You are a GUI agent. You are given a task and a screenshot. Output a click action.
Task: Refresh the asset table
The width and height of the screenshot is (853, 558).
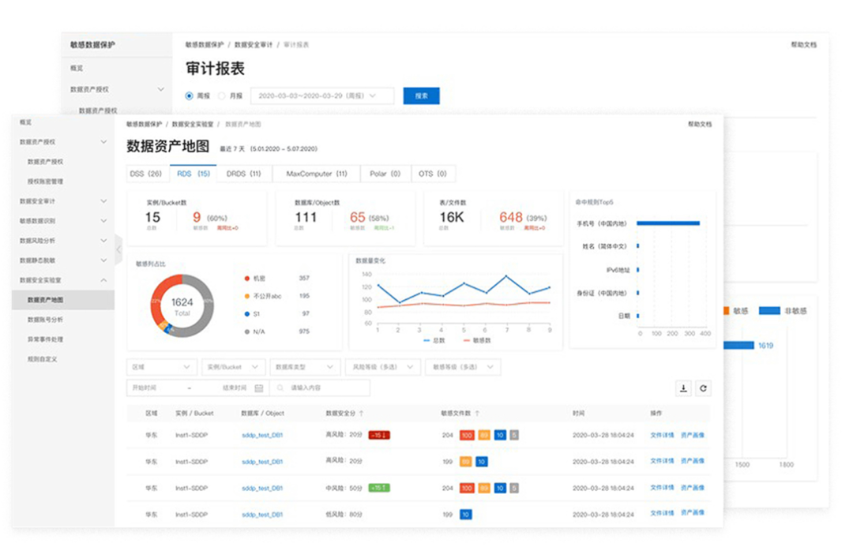tap(703, 388)
